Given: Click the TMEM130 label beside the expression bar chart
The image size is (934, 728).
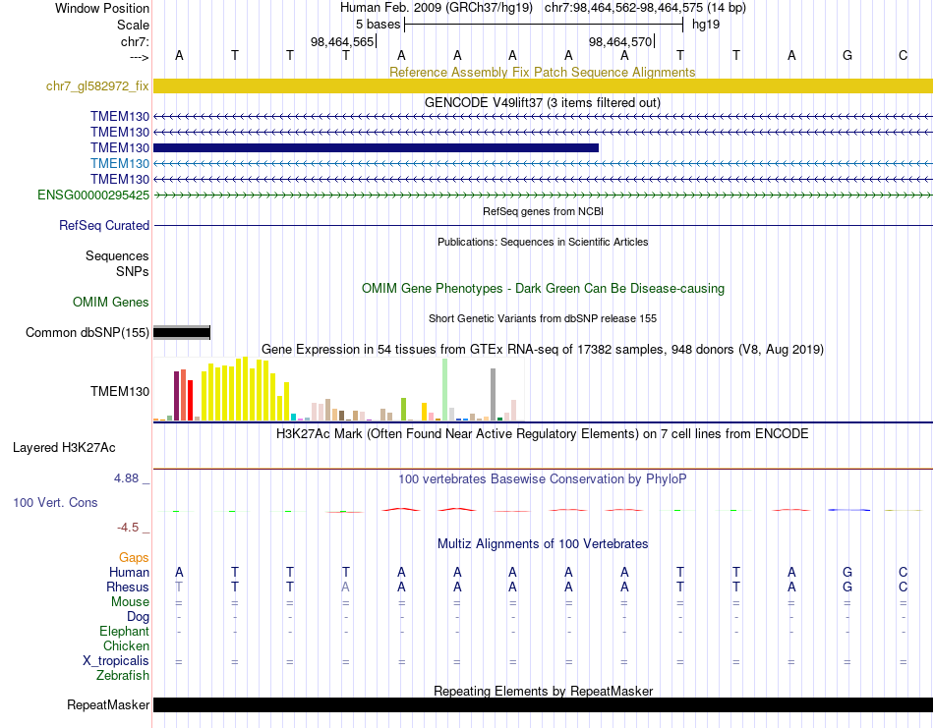Looking at the screenshot, I should (120, 391).
